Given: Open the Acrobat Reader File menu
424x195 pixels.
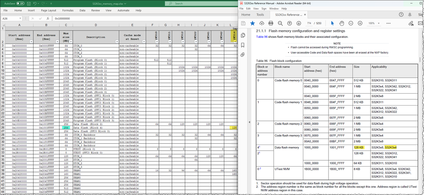Looking at the screenshot, I should tap(241, 8).
